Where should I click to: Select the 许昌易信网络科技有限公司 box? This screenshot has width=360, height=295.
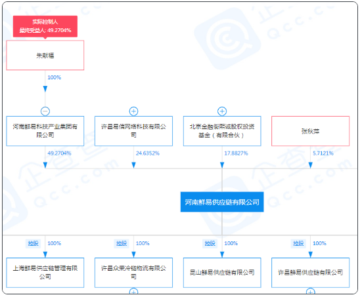pyautogui.click(x=133, y=131)
